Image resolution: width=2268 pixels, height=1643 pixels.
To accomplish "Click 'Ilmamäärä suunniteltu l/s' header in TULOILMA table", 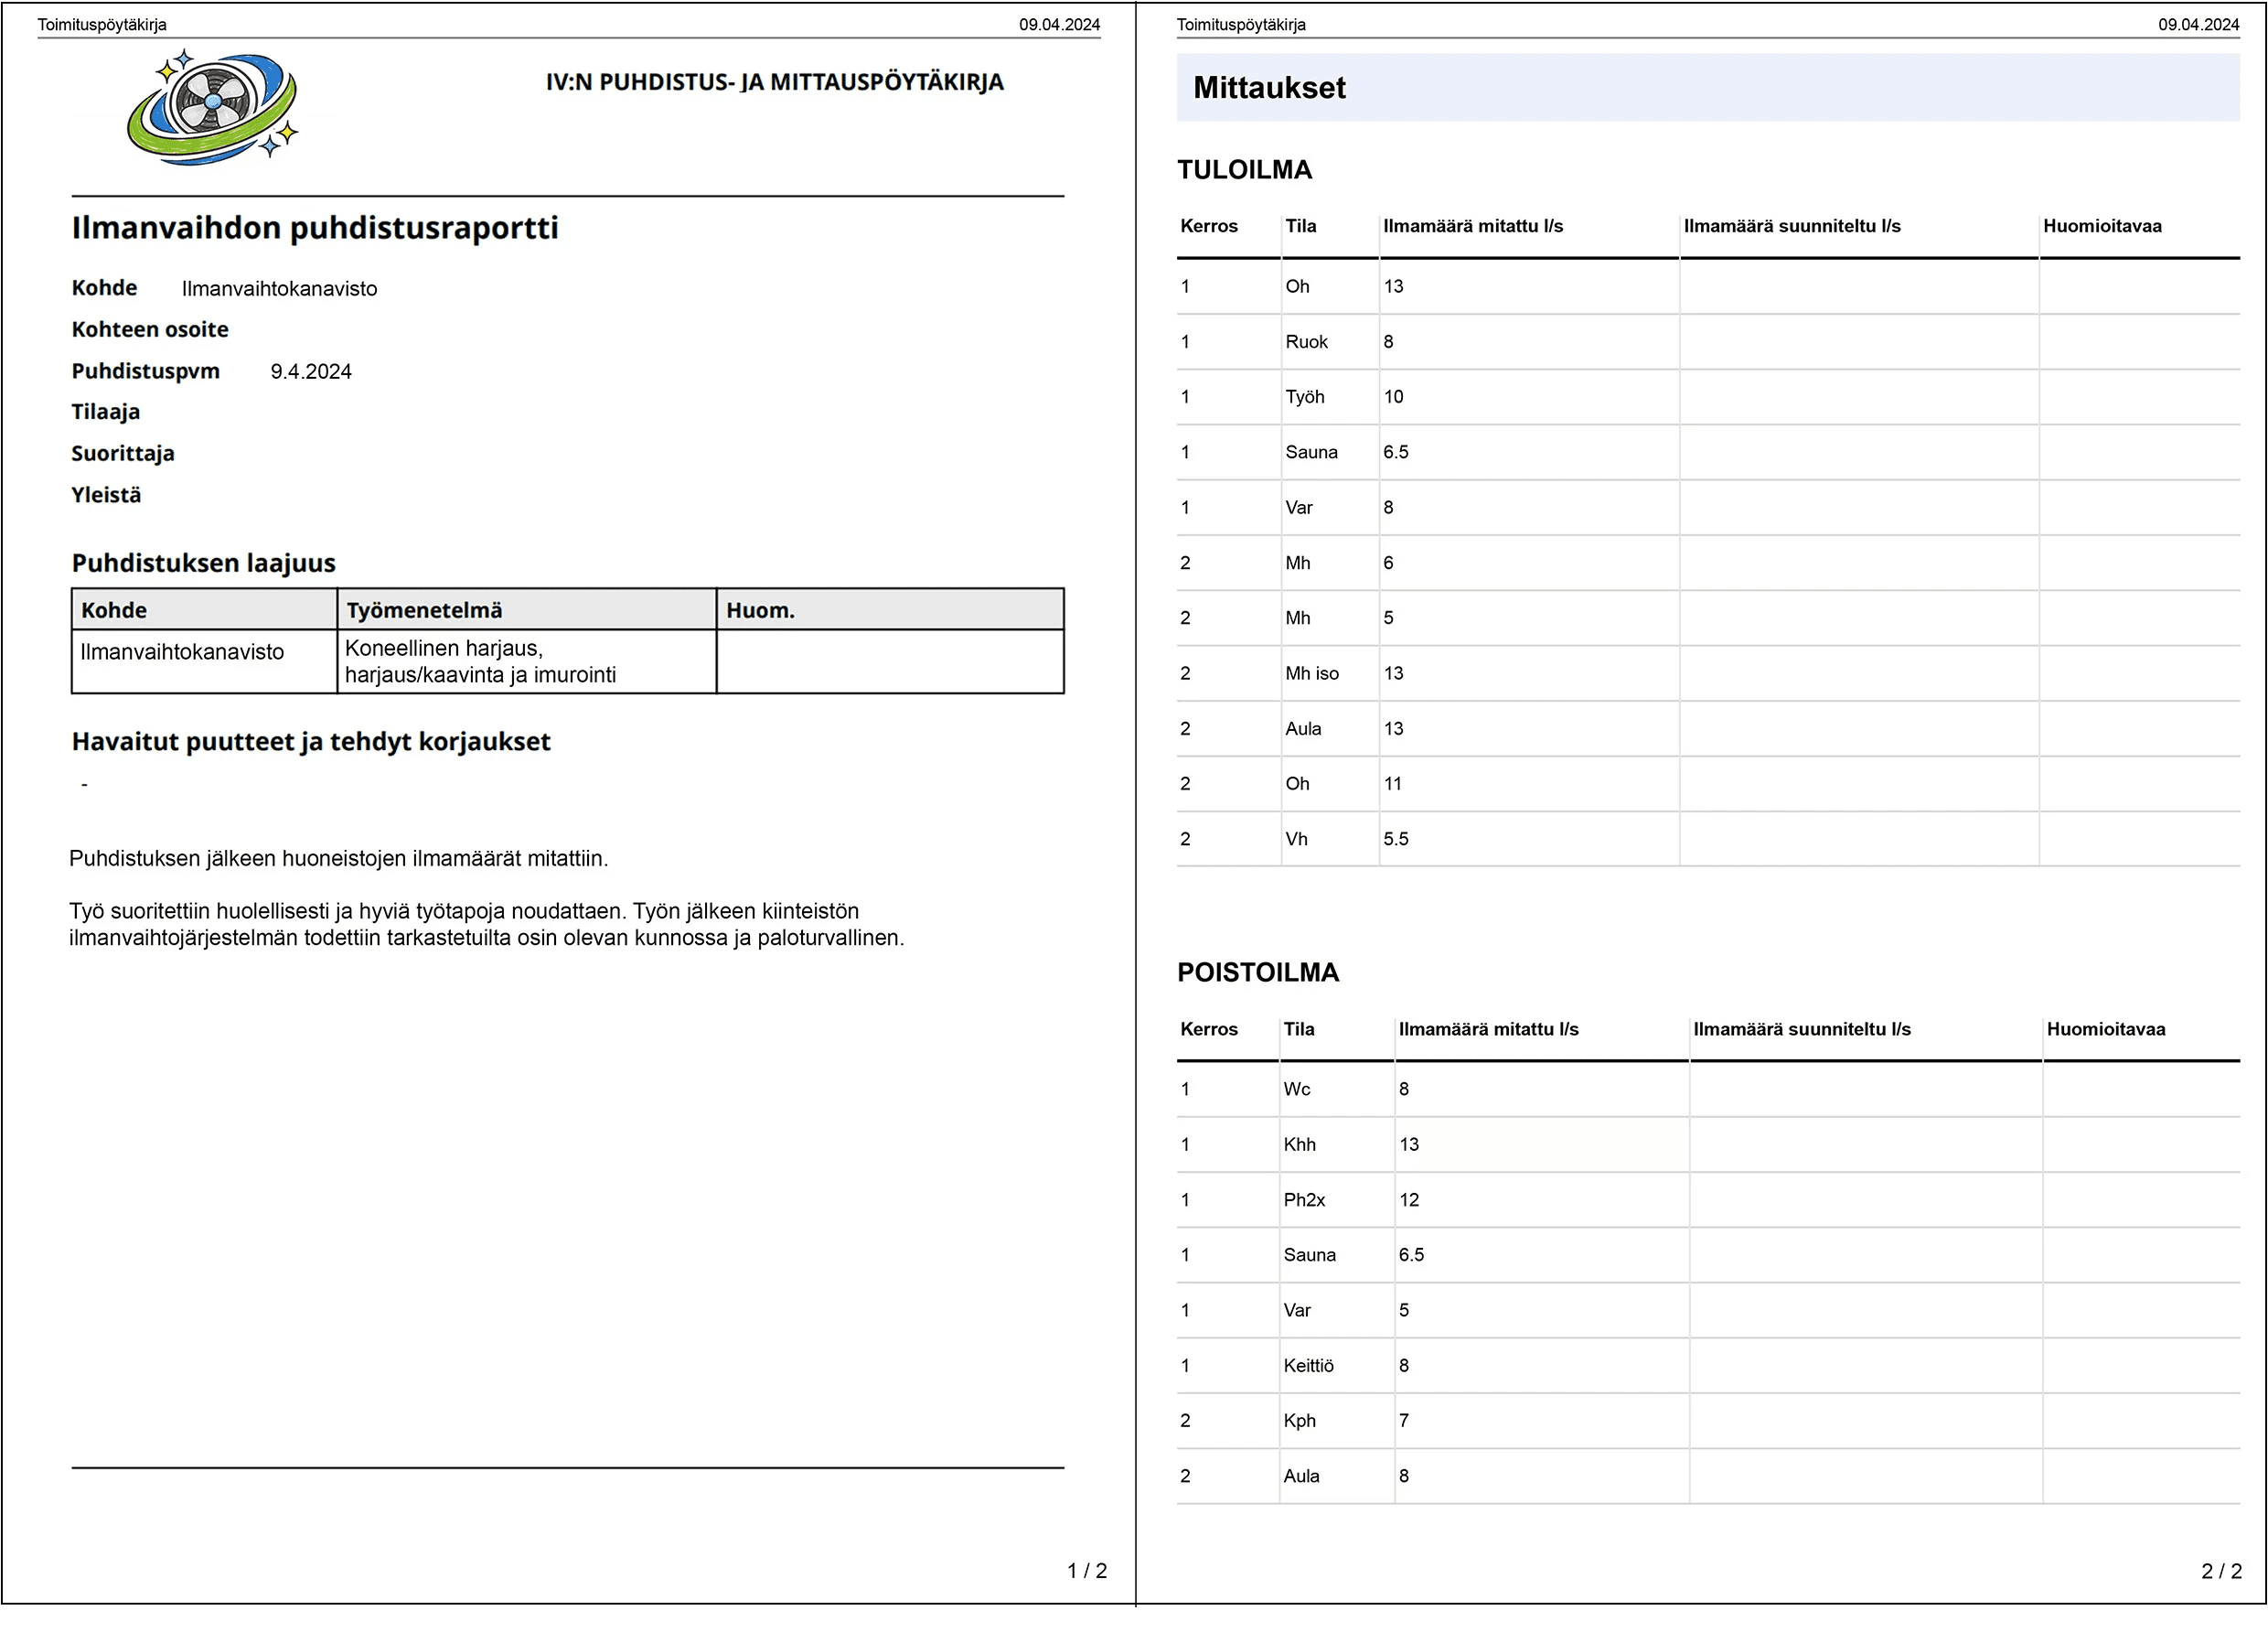I will pos(1792,226).
